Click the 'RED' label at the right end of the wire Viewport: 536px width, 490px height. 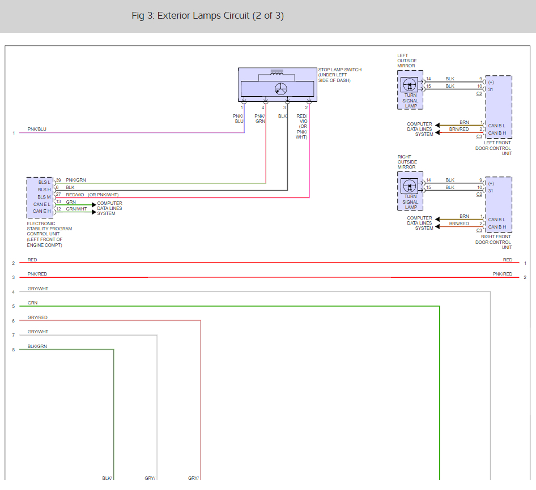pyautogui.click(x=508, y=260)
